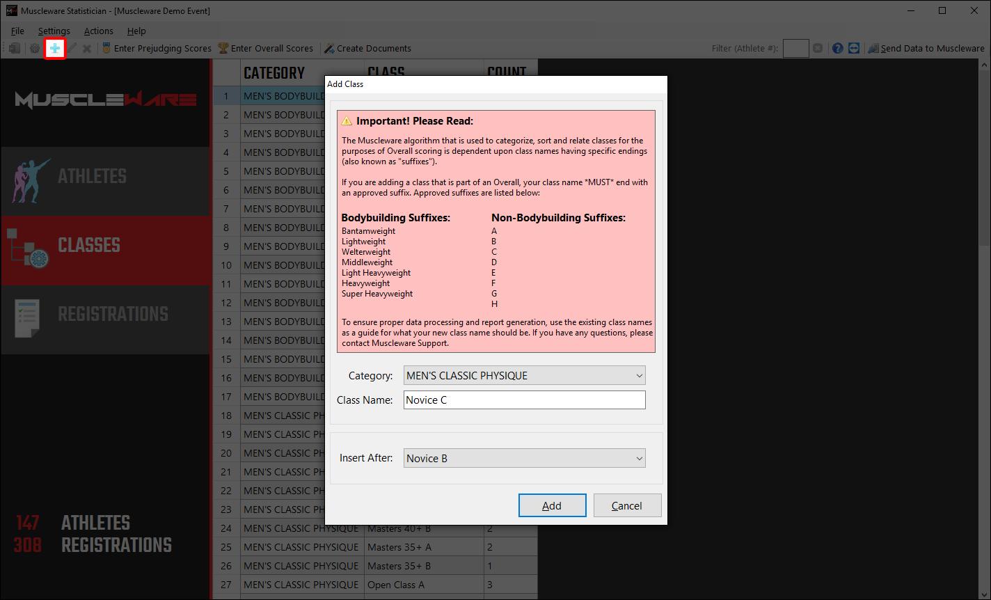Click the blue help question mark icon
Viewport: 991px width, 600px height.
tap(838, 49)
